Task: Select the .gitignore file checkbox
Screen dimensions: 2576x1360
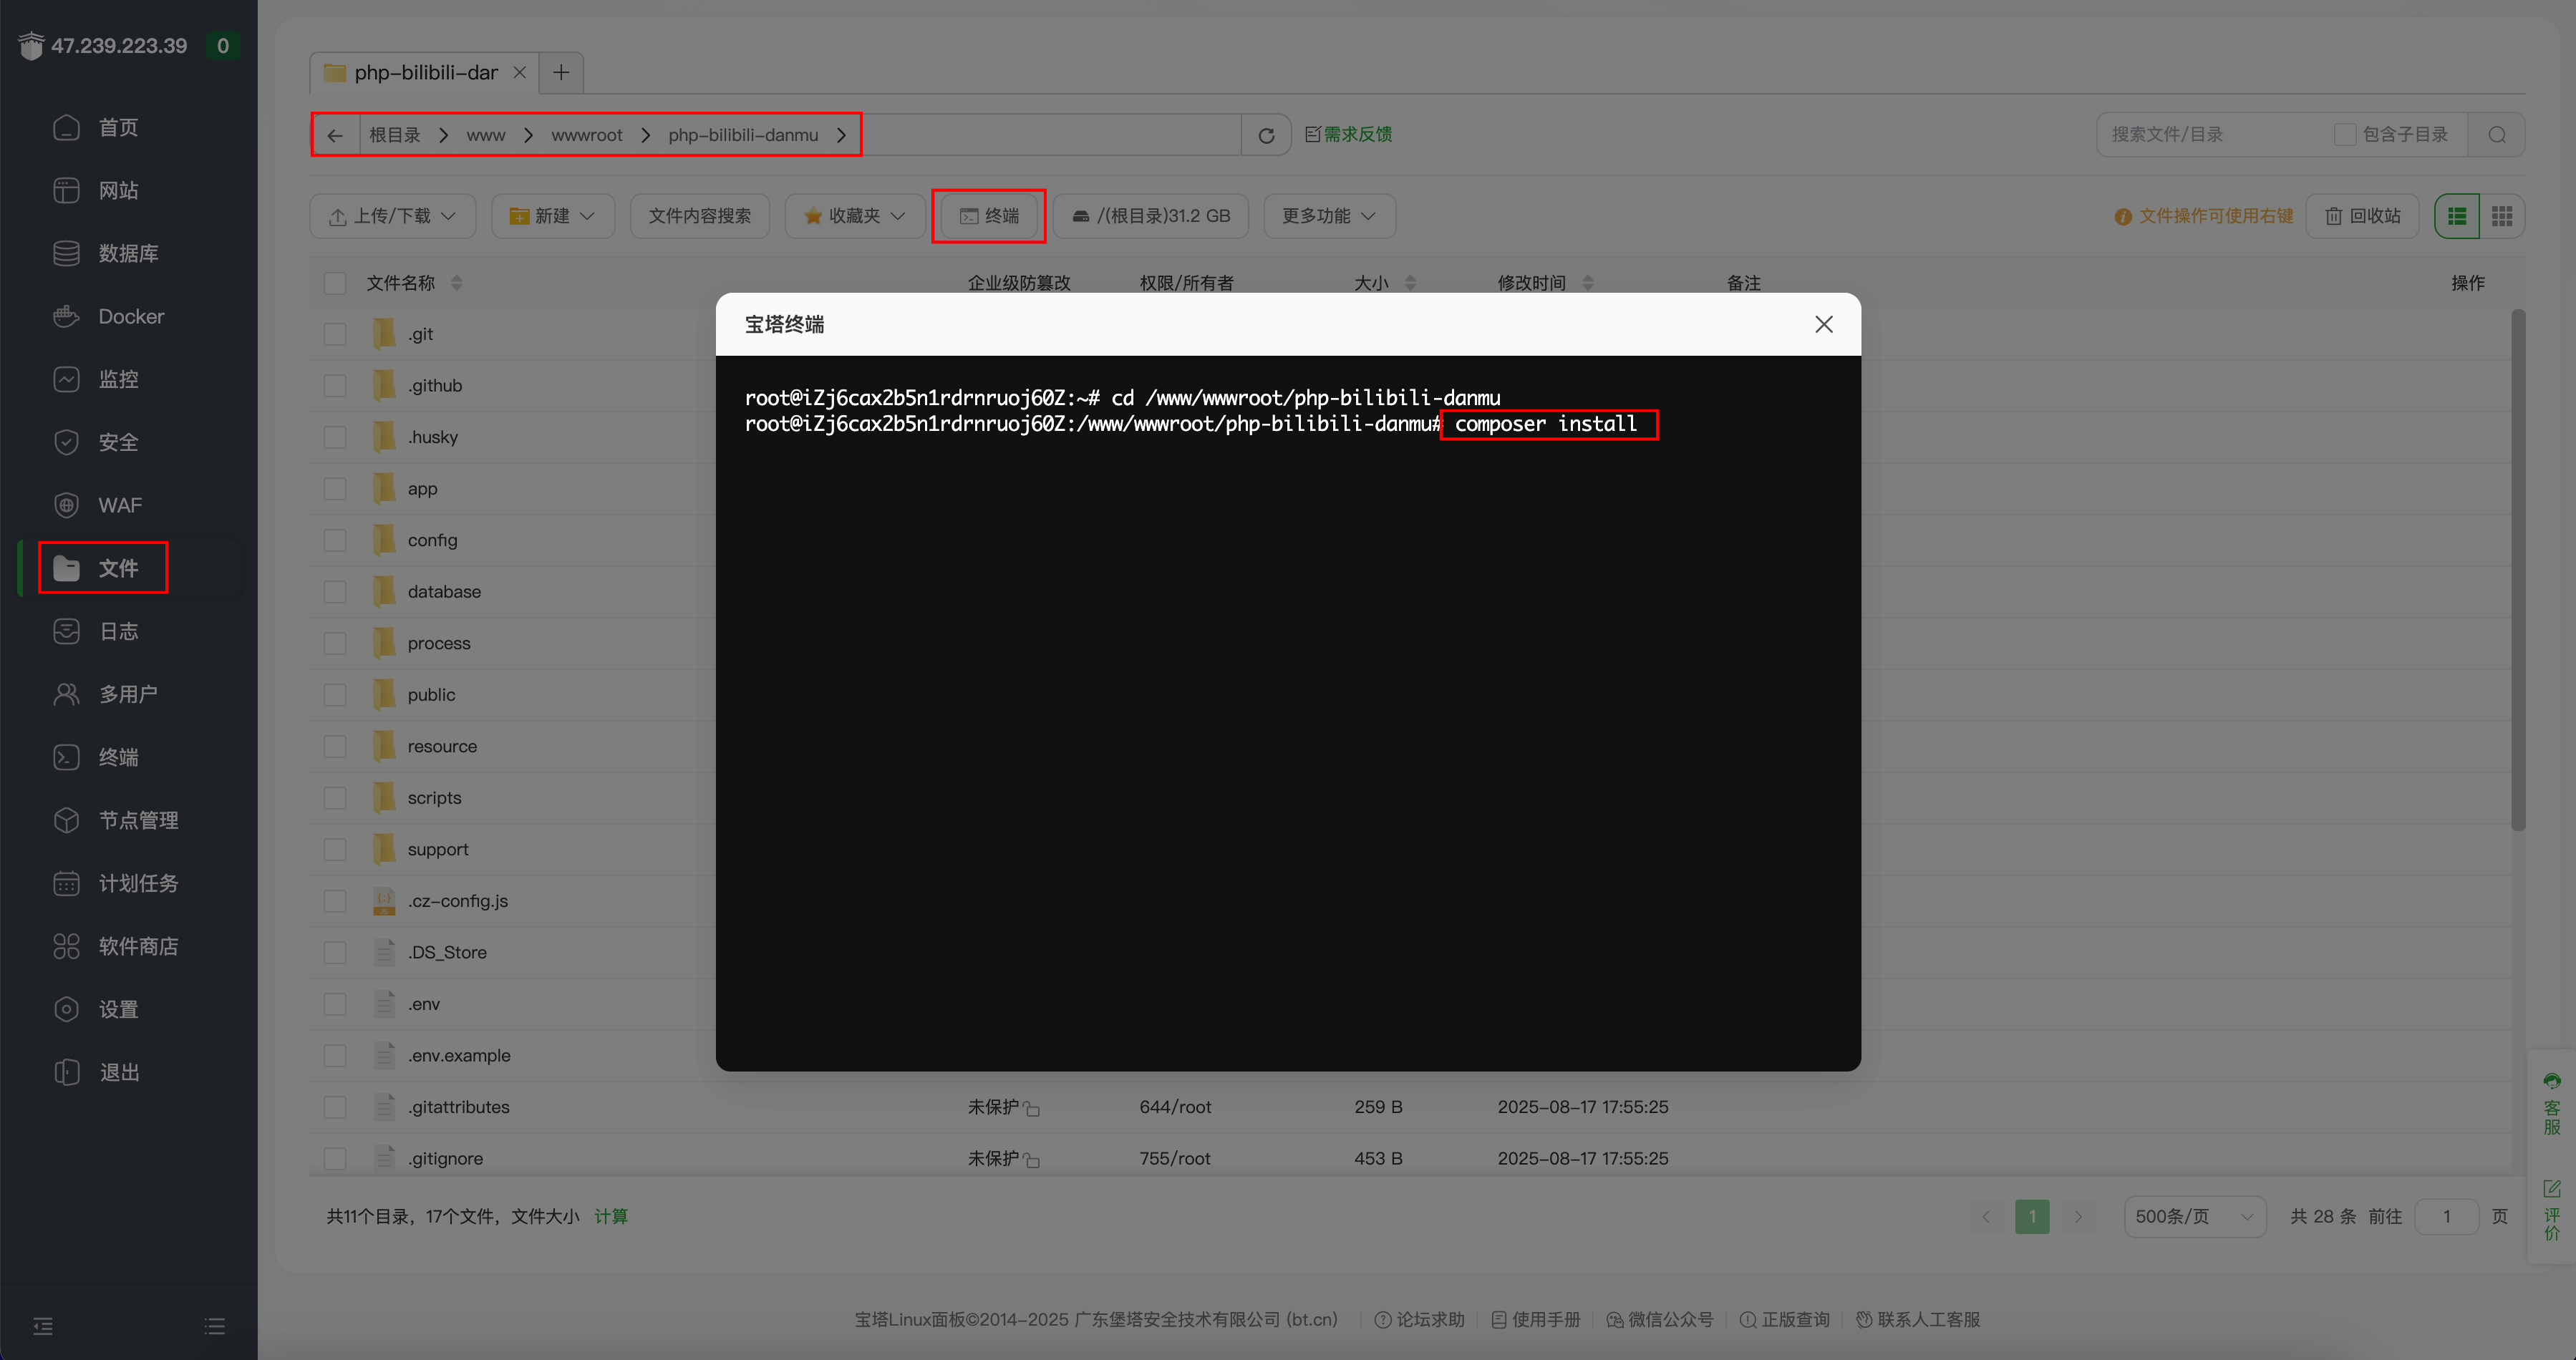Action: click(335, 1159)
